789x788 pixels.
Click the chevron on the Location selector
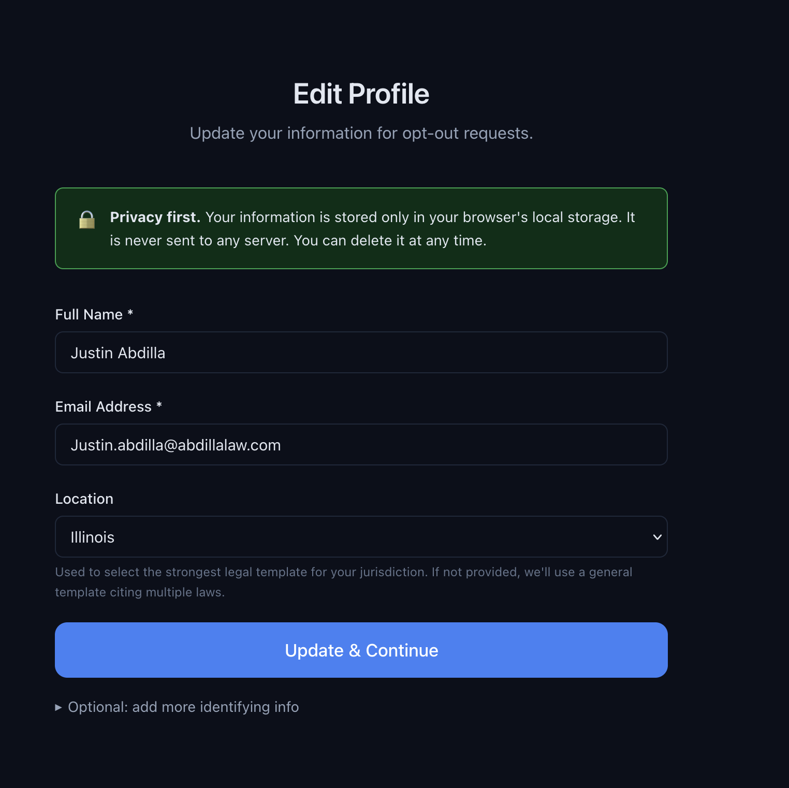pos(656,537)
